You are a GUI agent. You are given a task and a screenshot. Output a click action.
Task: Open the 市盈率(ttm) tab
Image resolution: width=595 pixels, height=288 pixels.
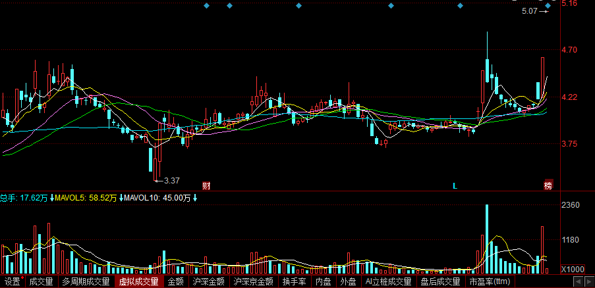click(490, 282)
